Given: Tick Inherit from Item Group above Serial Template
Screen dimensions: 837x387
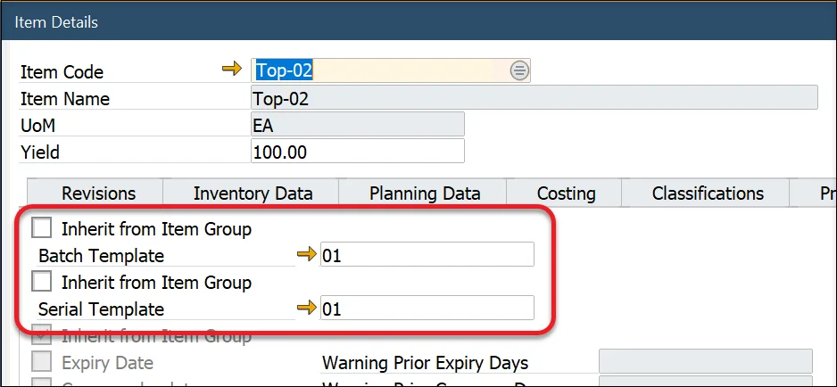Looking at the screenshot, I should click(42, 282).
